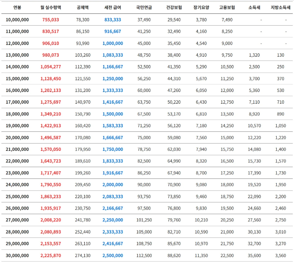Select the 21,000,000 salary cell
Image resolution: width=294 pixels, height=262 pixels.
(17, 149)
